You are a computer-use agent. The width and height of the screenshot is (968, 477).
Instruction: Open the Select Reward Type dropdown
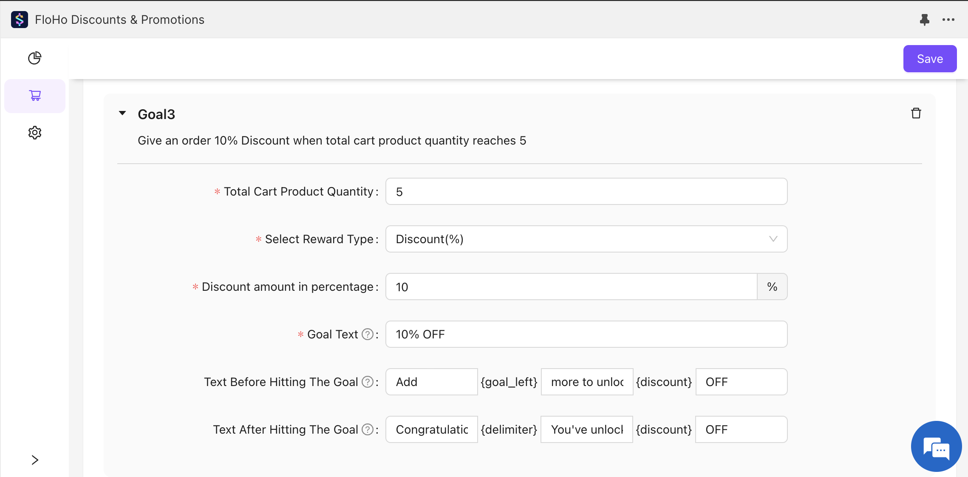586,239
